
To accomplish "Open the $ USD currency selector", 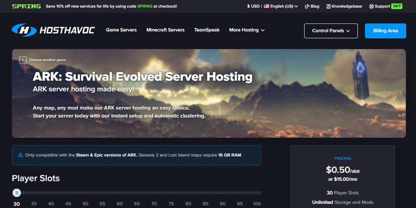I will (253, 6).
